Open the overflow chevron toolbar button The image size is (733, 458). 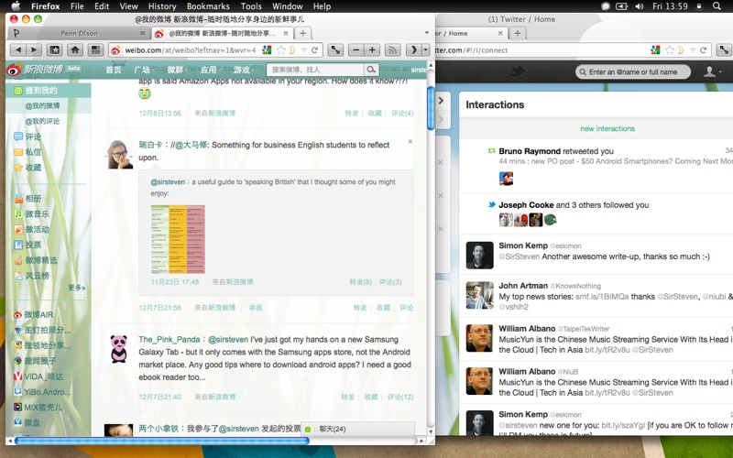coord(413,50)
